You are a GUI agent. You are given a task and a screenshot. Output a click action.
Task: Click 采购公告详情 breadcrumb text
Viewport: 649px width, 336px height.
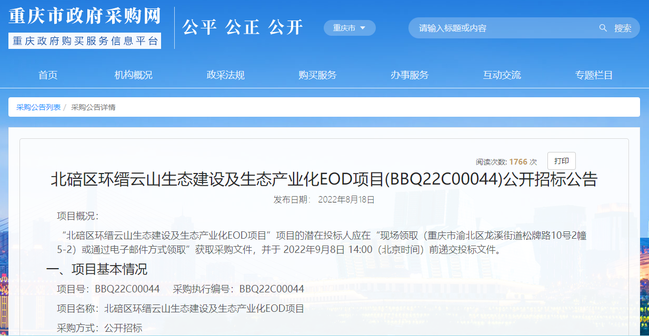point(93,107)
